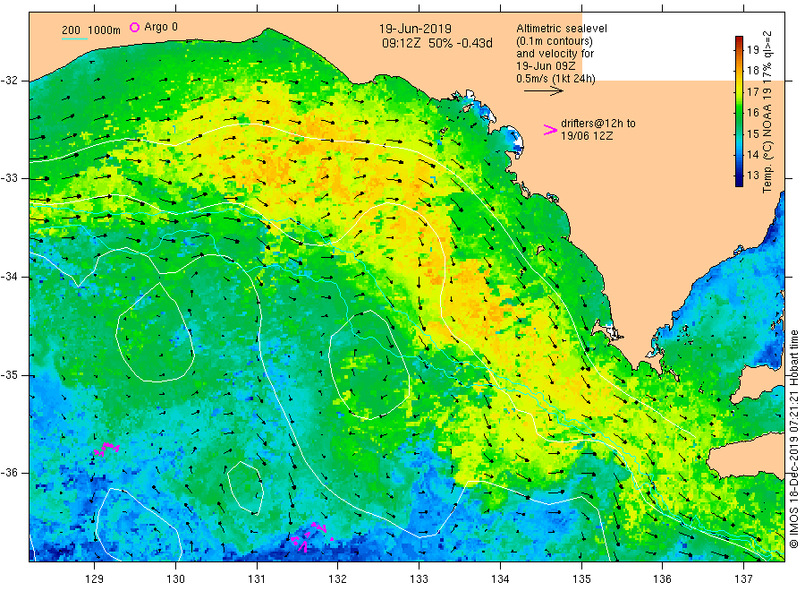Click the vertical Temp NOAA 19 axis label

[x=767, y=112]
